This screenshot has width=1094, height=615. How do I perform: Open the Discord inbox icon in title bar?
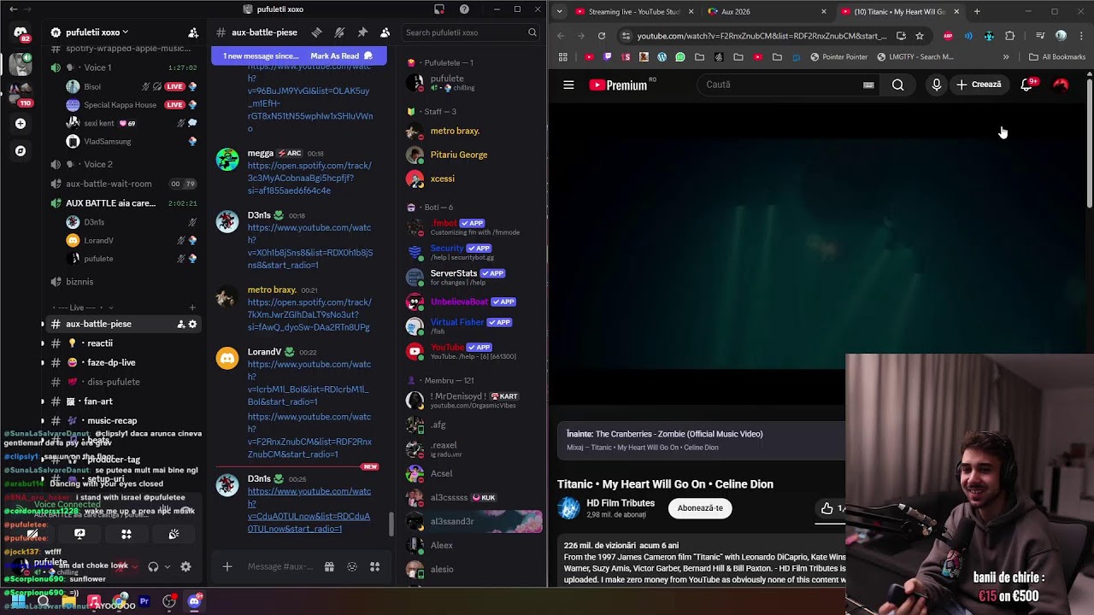point(439,9)
